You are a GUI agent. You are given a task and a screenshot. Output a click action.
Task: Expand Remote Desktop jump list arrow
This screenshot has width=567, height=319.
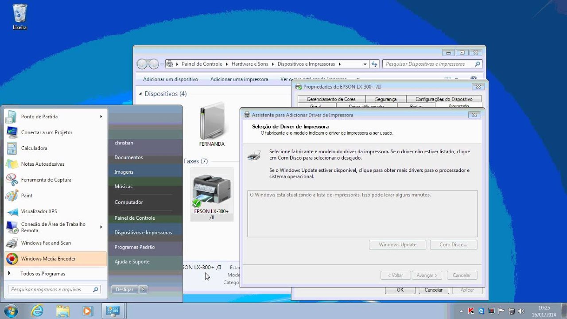(101, 227)
